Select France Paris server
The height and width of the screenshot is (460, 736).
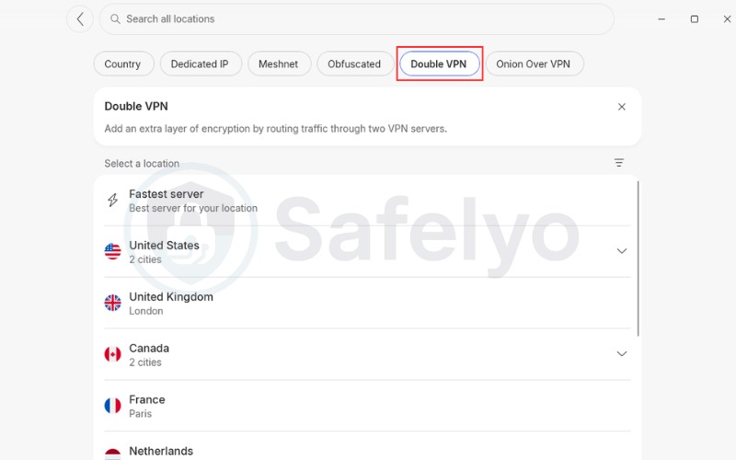[x=367, y=406]
